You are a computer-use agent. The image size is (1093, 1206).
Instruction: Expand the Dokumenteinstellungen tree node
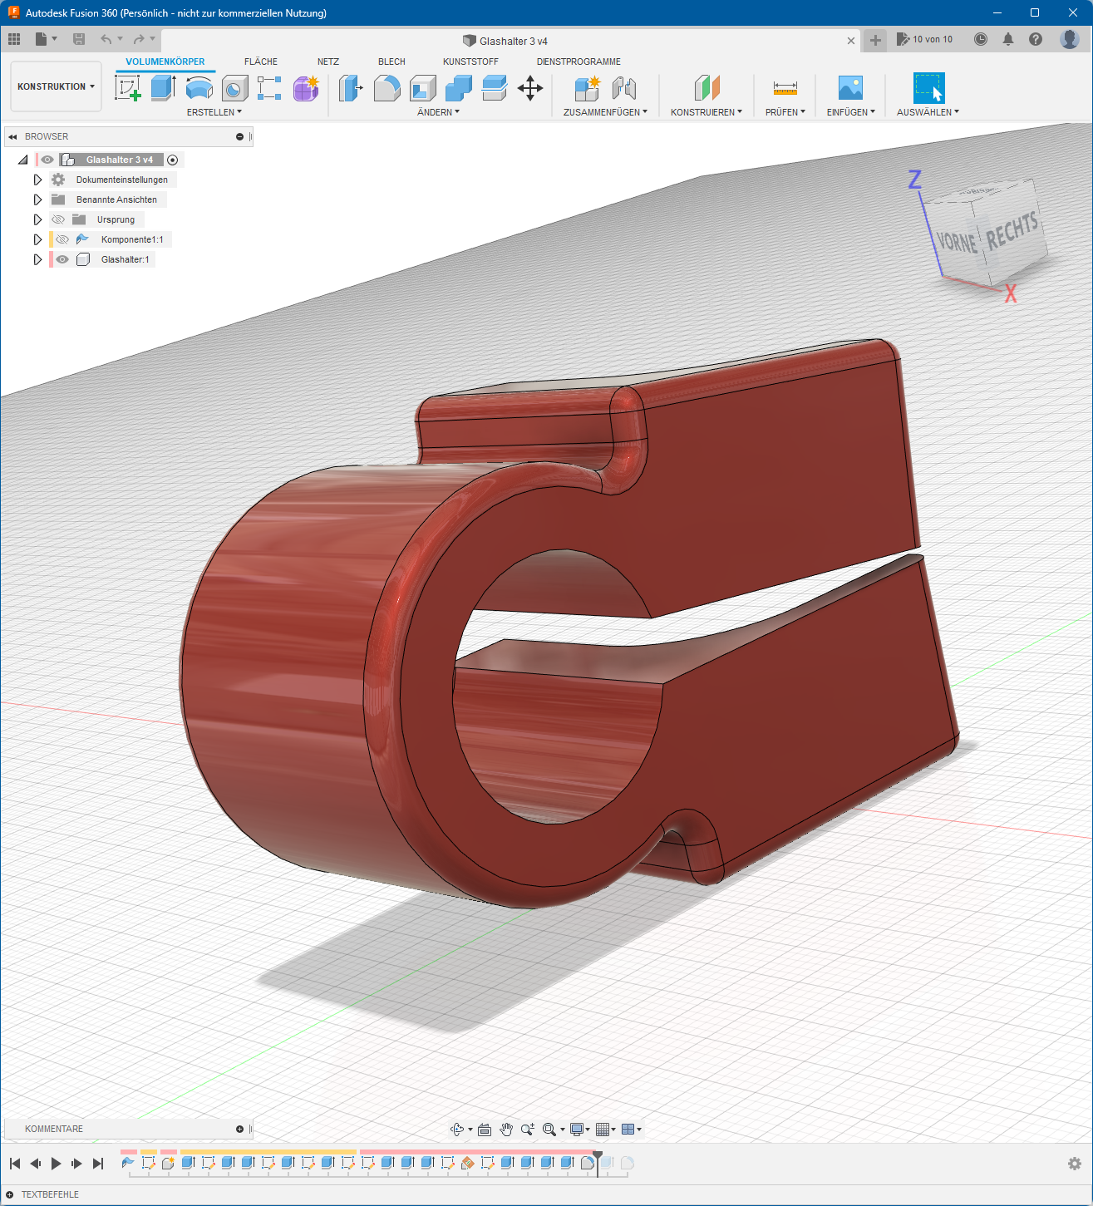[x=37, y=180]
